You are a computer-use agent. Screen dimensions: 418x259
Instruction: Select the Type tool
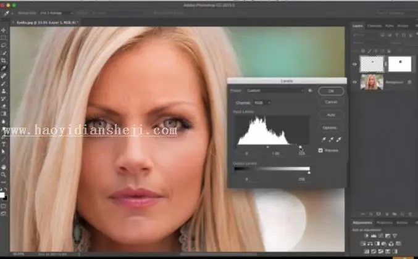(x=4, y=144)
